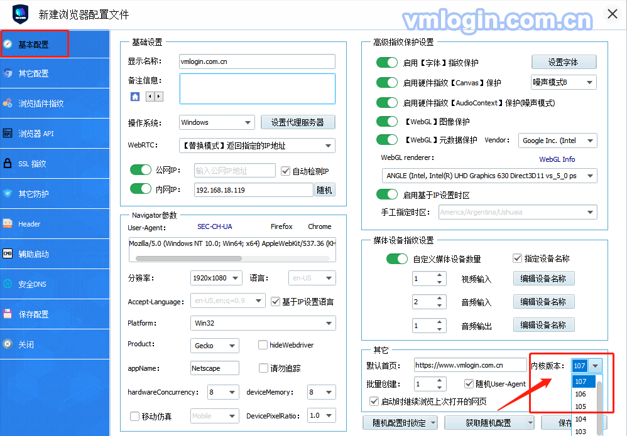Check the 移动仿真 checkbox
Viewport: 627px width, 436px height.
tap(134, 416)
